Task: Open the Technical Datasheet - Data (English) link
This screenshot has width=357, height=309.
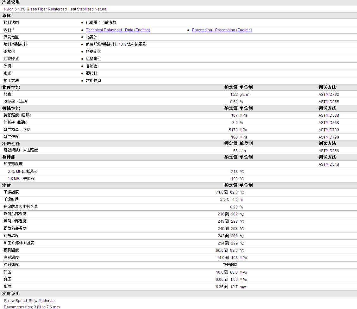Action: [118, 30]
